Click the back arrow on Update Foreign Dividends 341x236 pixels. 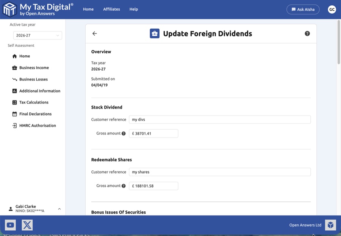(94, 33)
